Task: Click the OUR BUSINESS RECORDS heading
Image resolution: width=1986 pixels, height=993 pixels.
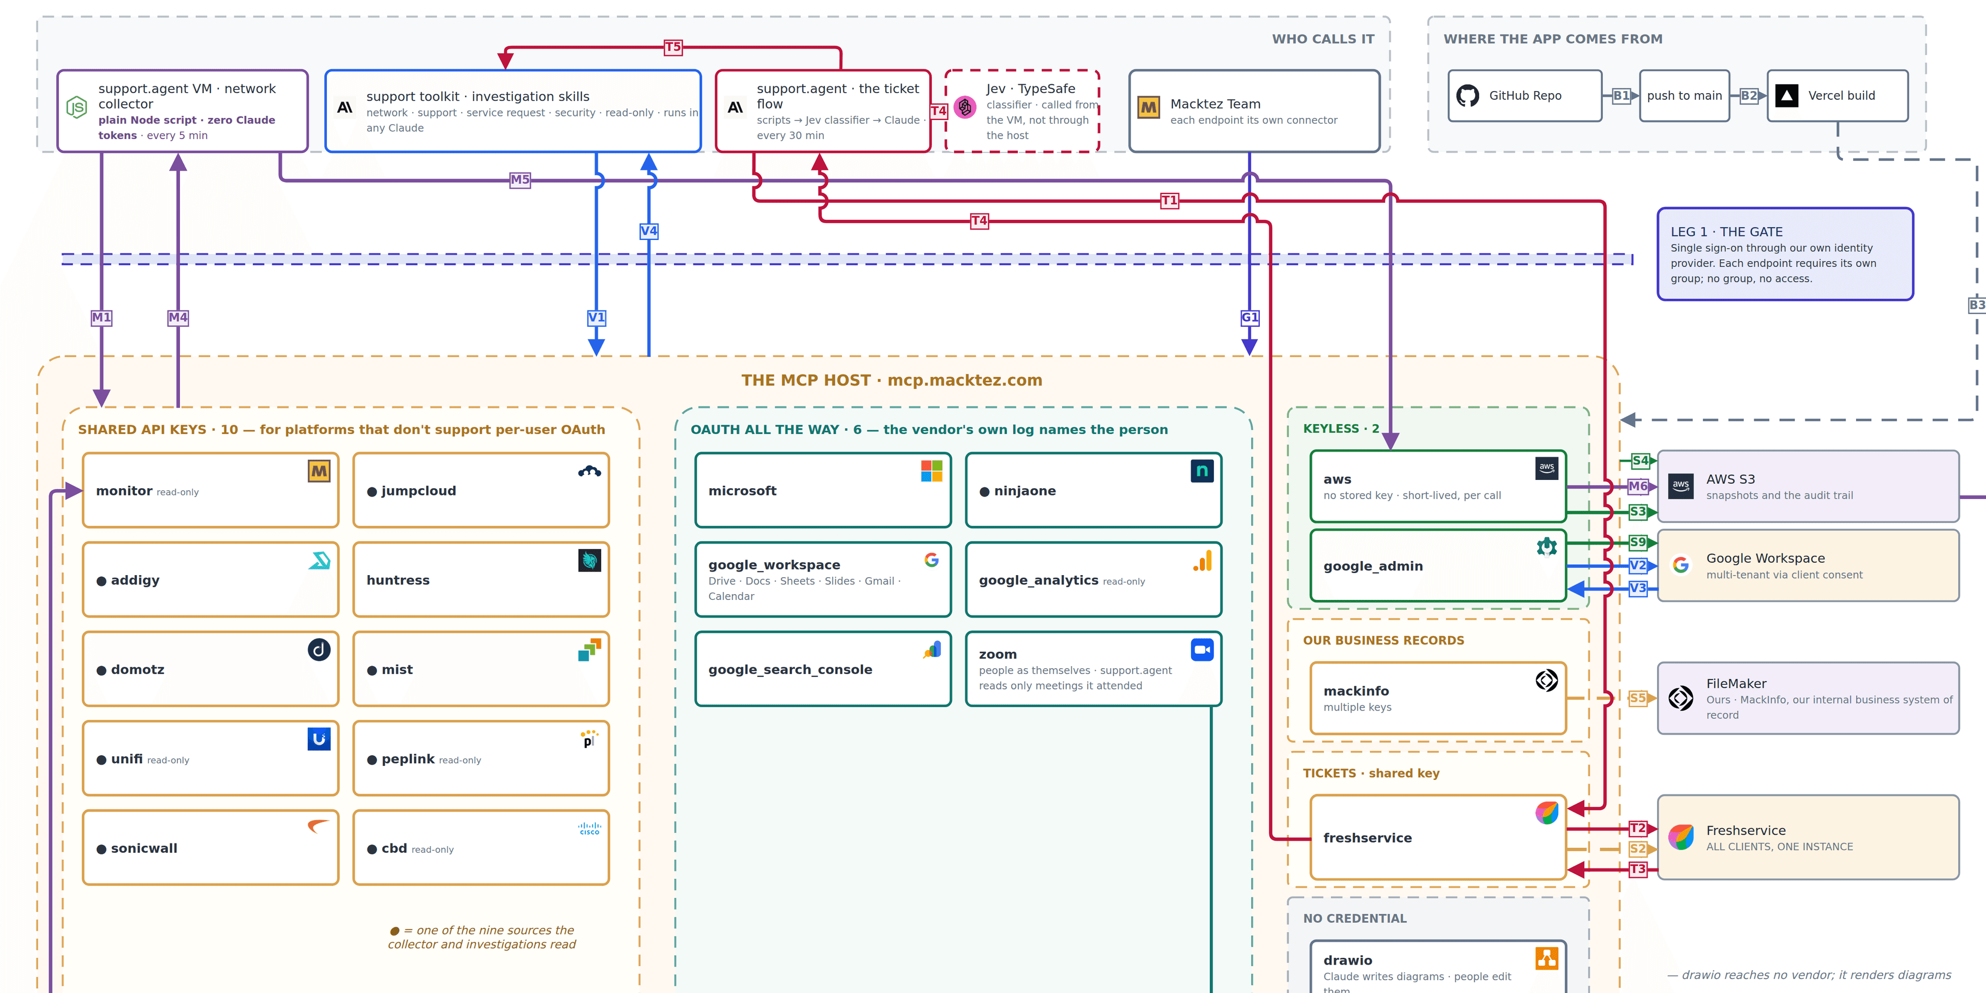Action: [x=1383, y=641]
